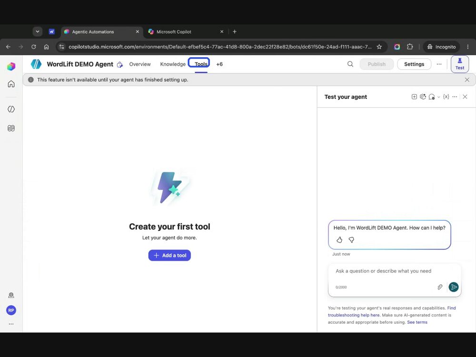Viewport: 476px width, 357px height.
Task: Click the colorful ring extension icon
Action: pyautogui.click(x=397, y=47)
